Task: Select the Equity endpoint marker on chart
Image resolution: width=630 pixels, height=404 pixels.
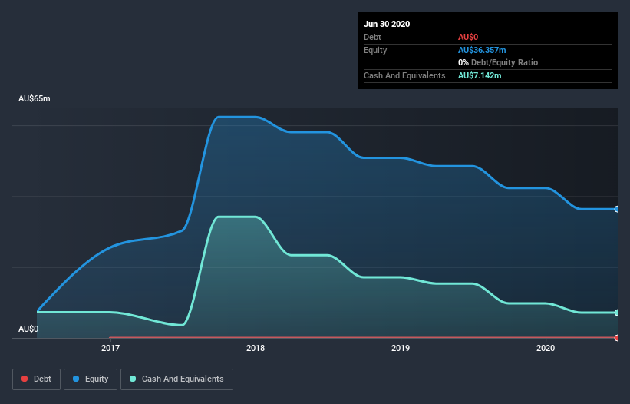Action: [617, 209]
